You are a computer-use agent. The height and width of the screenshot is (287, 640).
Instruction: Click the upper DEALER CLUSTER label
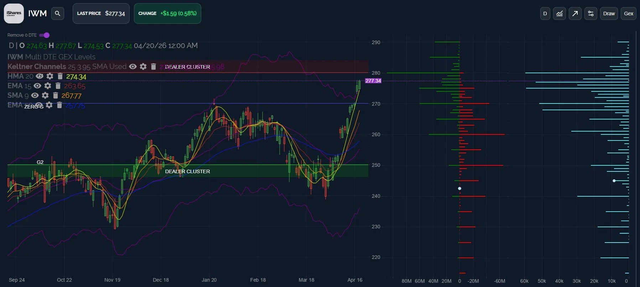click(x=187, y=67)
